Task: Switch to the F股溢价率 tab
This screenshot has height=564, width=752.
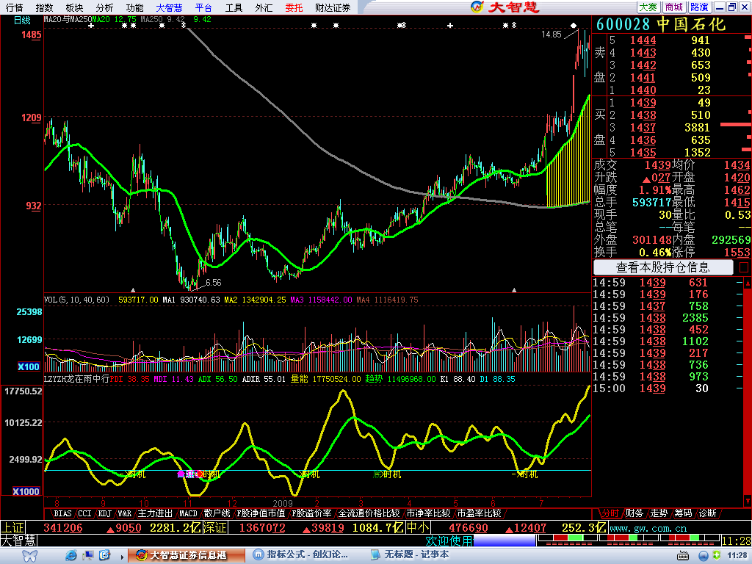Action: coord(311,513)
